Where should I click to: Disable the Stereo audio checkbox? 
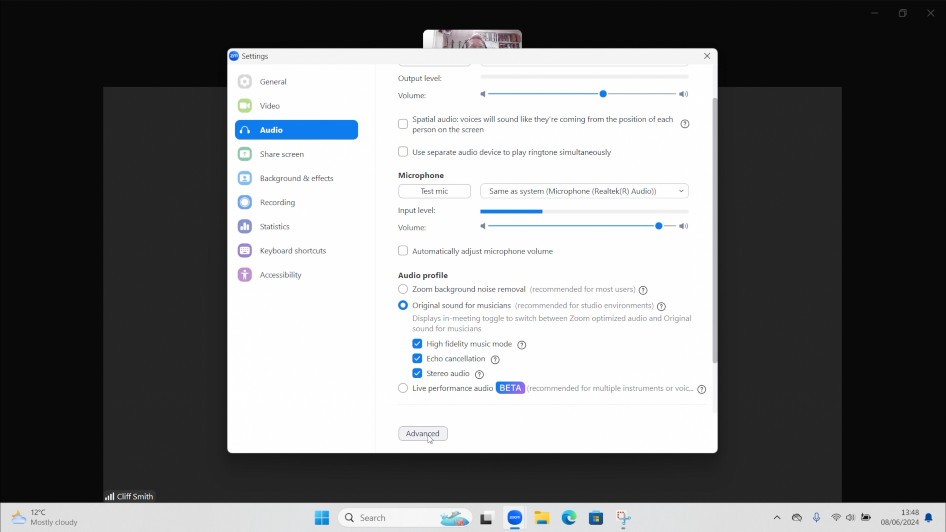point(417,373)
